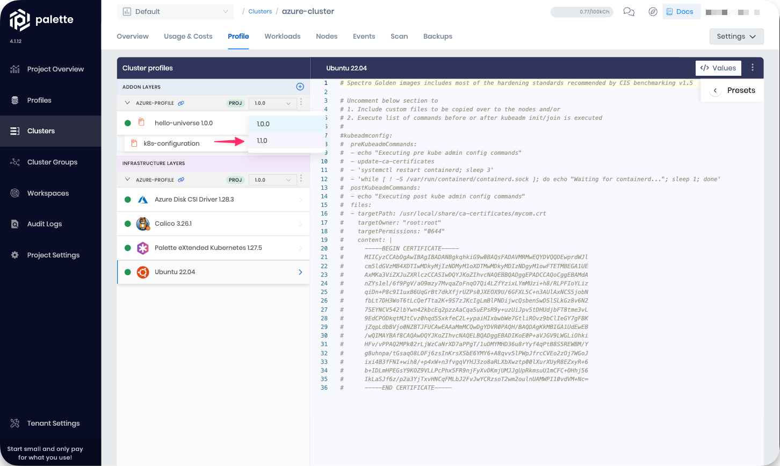The image size is (780, 466).
Task: Click link icon beside addon AZURE-PROFILE
Action: click(x=181, y=103)
